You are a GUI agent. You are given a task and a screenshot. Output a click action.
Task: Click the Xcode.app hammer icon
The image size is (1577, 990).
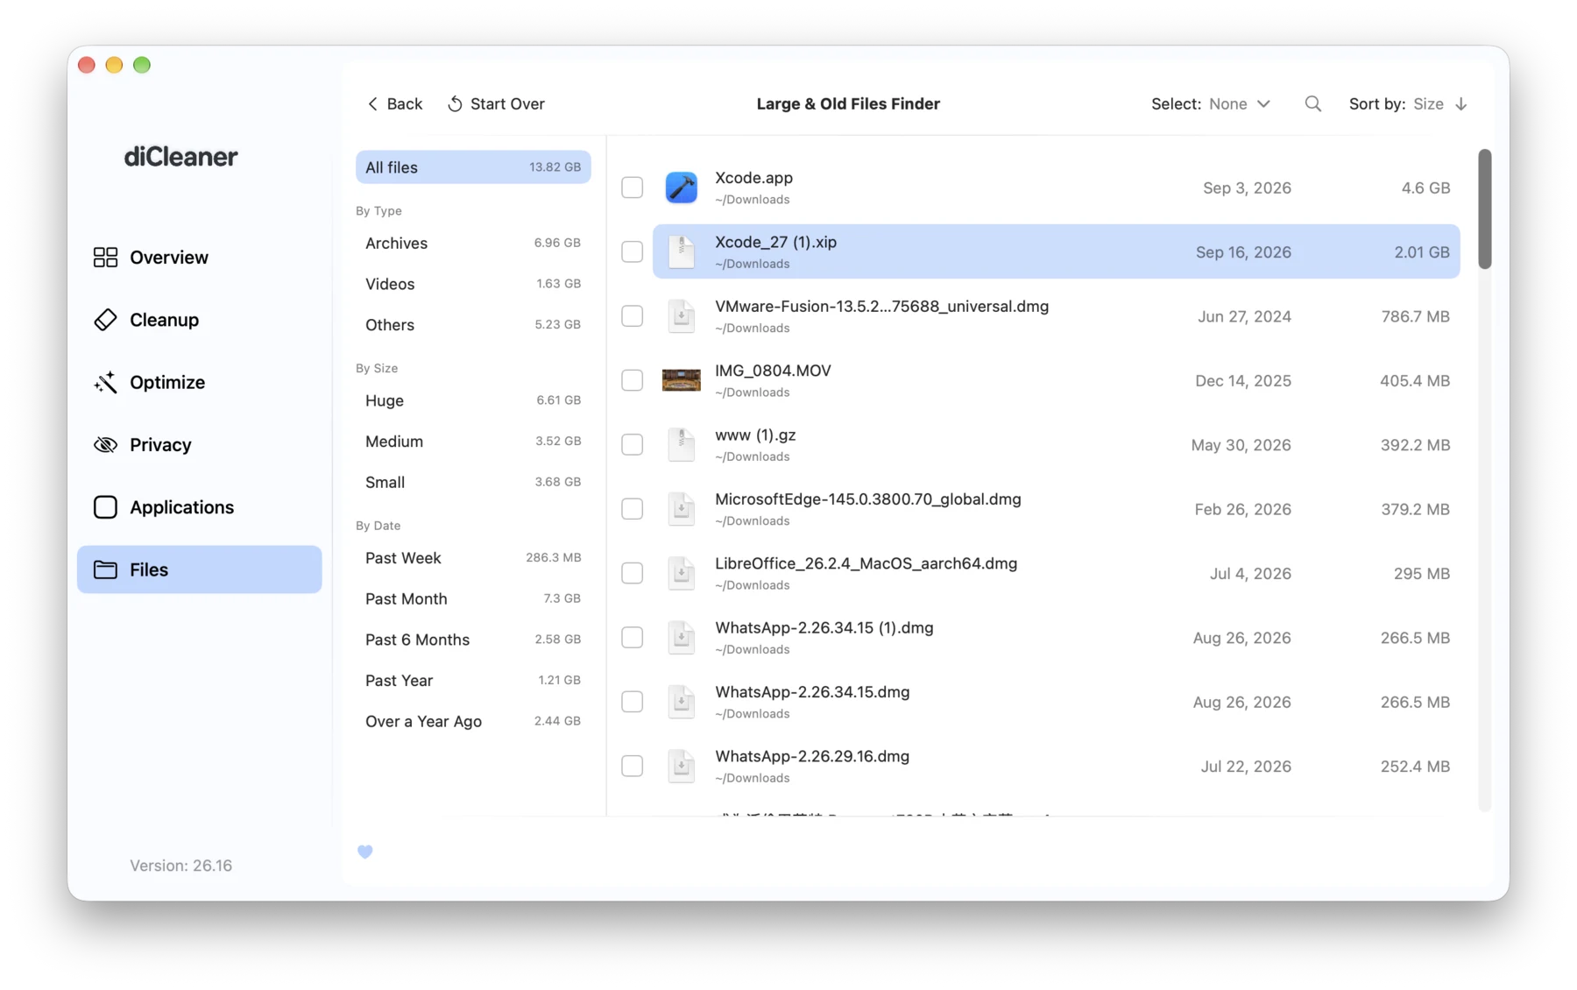(x=681, y=187)
